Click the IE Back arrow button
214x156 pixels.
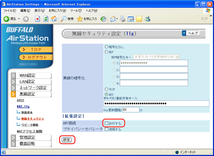tap(6, 19)
